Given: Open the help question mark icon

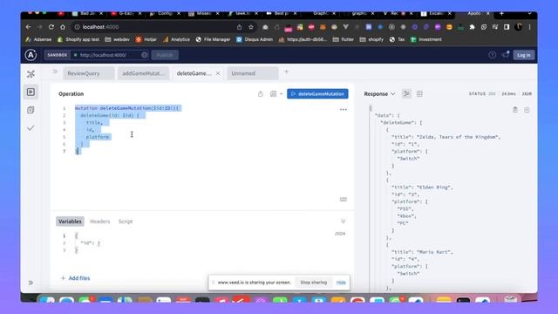Looking at the screenshot, I should 492,55.
